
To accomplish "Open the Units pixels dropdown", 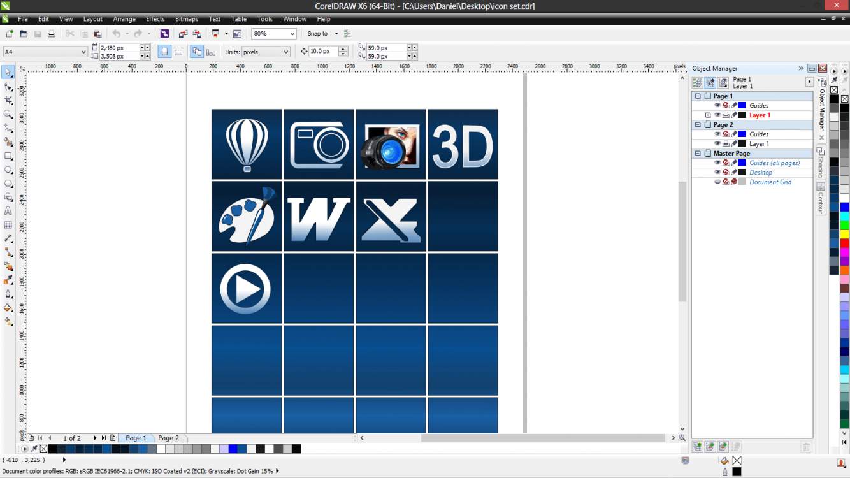I will (x=285, y=52).
